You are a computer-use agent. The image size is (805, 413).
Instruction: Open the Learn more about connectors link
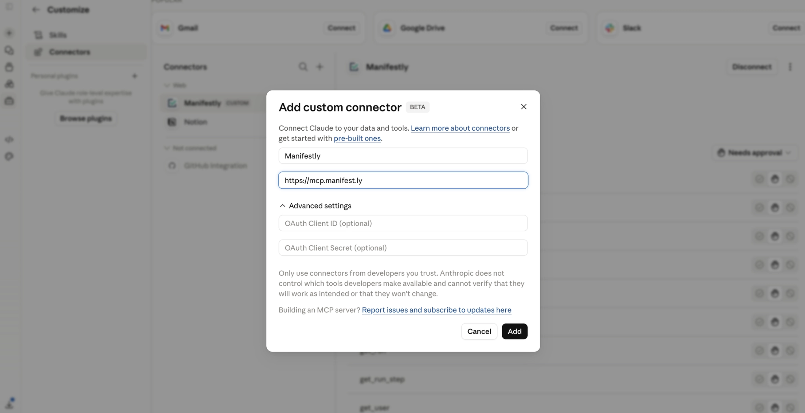460,128
